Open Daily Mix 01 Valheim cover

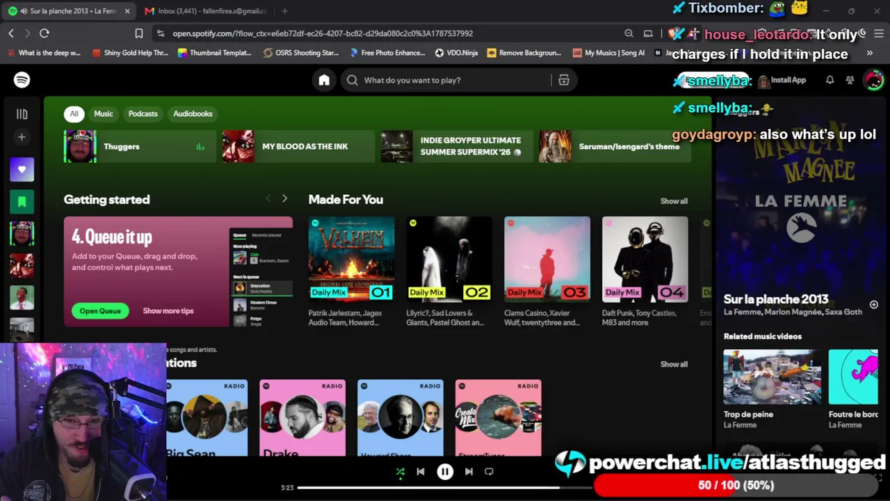coord(351,259)
